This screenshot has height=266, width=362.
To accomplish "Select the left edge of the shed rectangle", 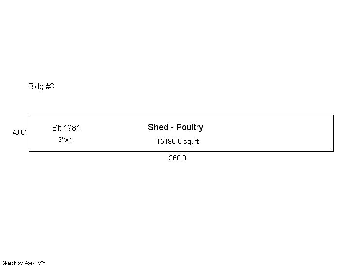I will click(x=29, y=133).
